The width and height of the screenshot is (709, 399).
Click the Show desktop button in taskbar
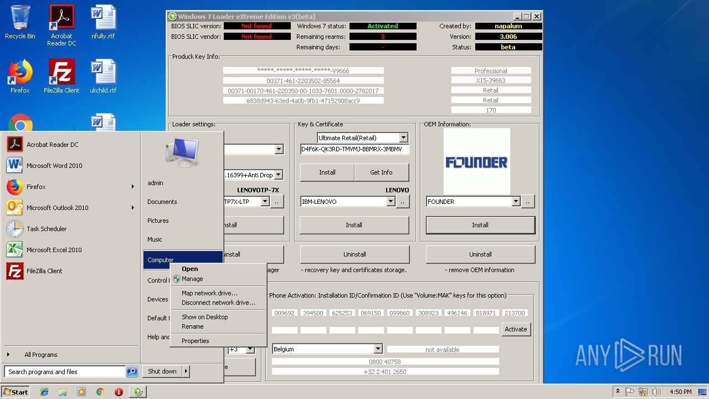click(x=703, y=392)
